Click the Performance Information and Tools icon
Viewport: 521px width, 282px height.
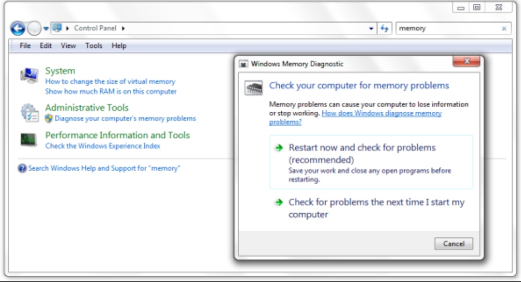[x=28, y=140]
